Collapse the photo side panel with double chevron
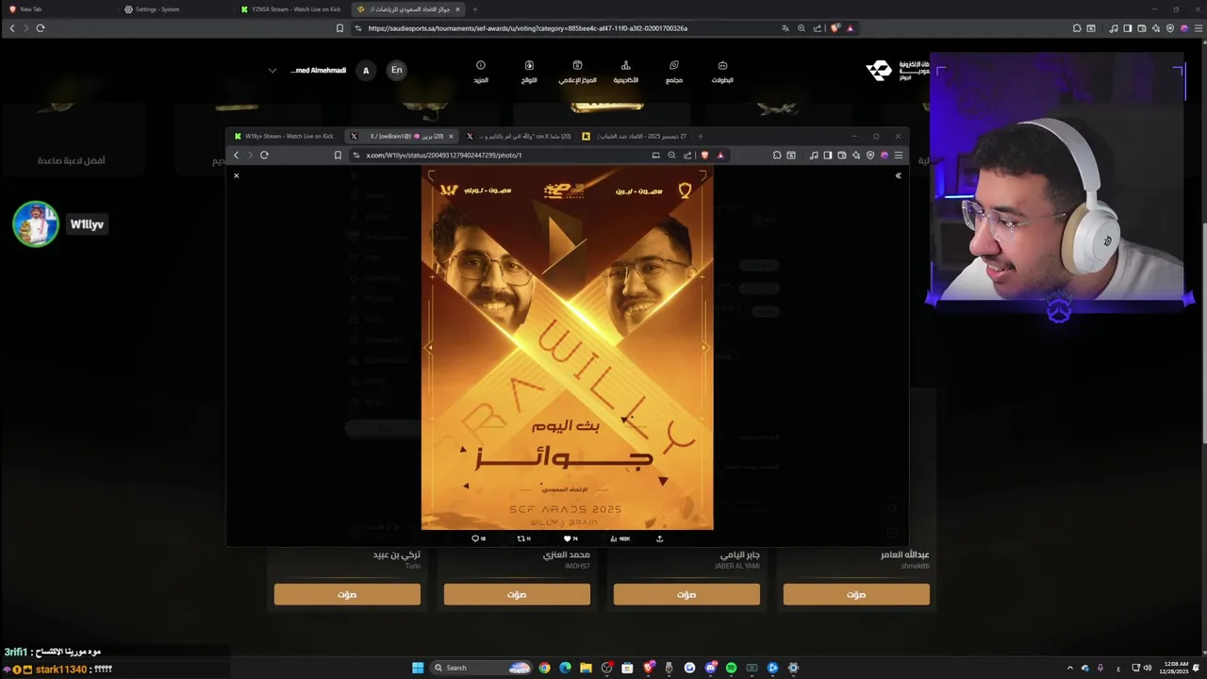This screenshot has width=1207, height=679. click(898, 175)
